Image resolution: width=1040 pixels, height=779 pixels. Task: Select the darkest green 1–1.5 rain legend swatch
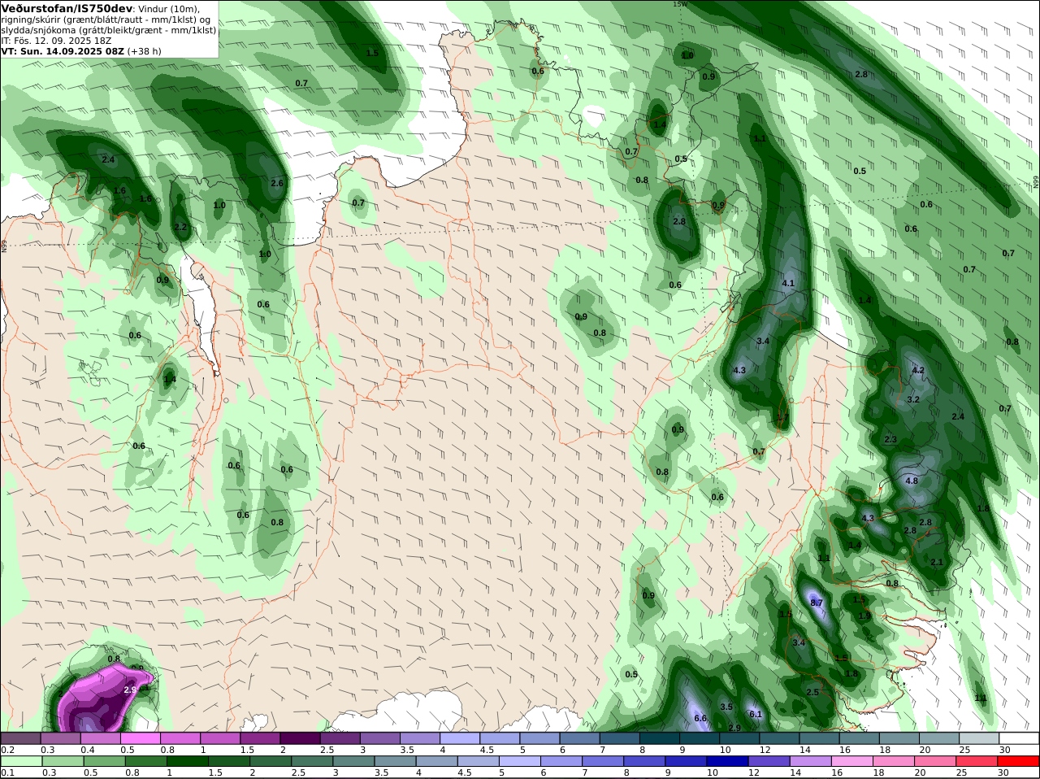[x=188, y=761]
